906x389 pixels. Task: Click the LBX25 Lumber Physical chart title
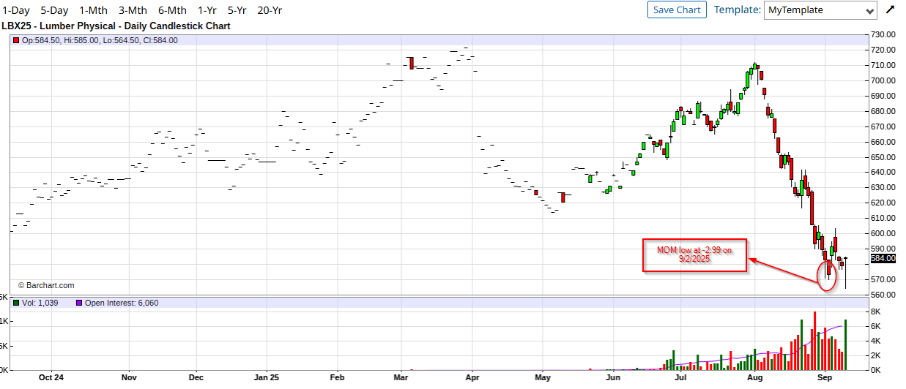[x=116, y=26]
